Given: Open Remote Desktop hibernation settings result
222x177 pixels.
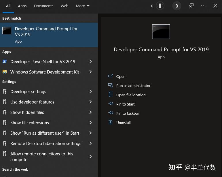Looking at the screenshot, I should tap(49, 143).
